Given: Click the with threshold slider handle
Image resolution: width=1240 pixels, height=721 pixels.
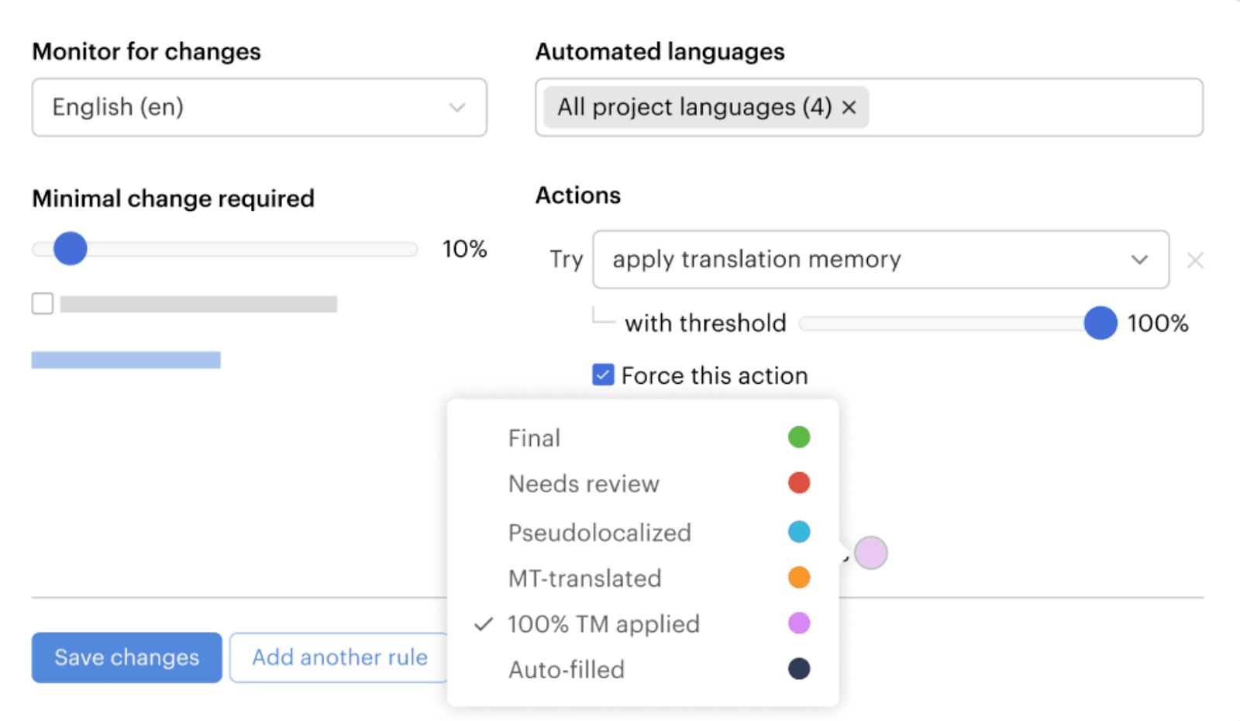Looking at the screenshot, I should [x=1100, y=323].
